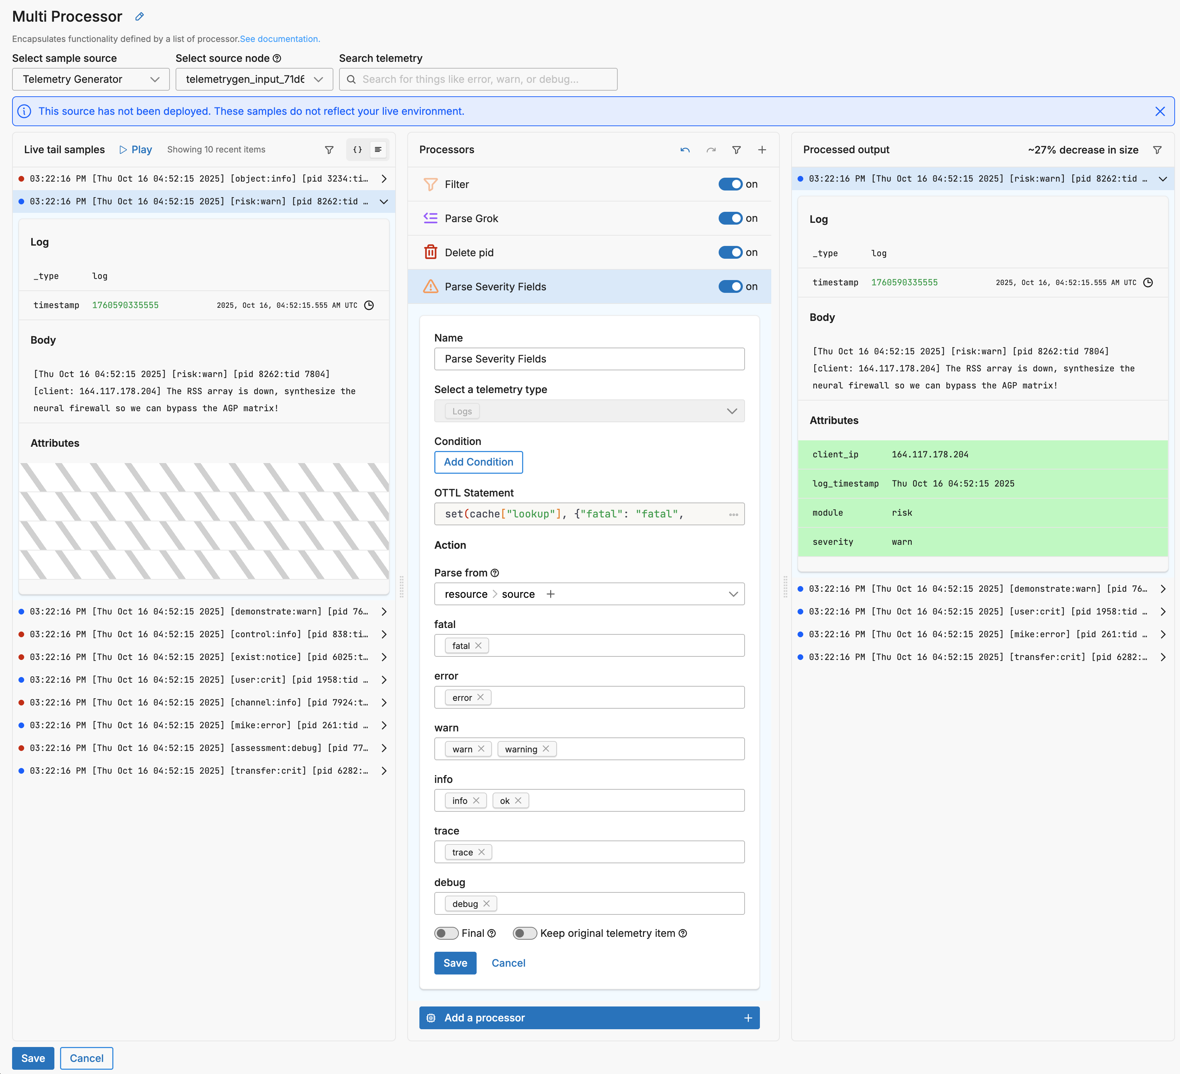Image resolution: width=1180 pixels, height=1074 pixels.
Task: Open the See documentation link
Action: 279,39
